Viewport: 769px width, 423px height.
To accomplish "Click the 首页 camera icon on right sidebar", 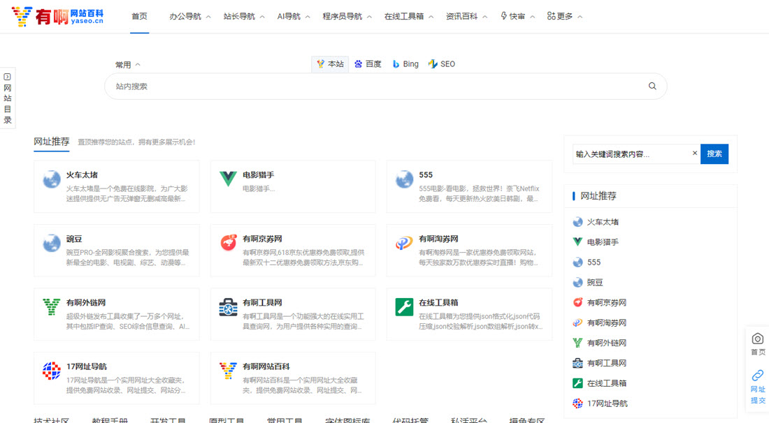I will (757, 339).
